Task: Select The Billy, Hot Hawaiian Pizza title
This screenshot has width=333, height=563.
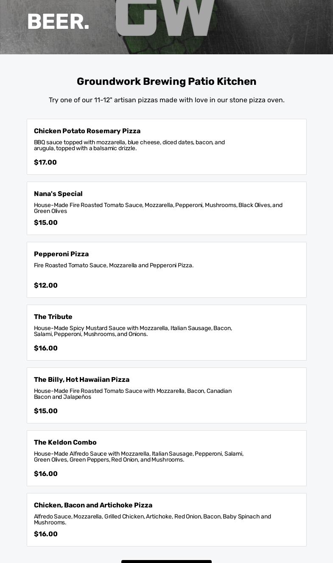Action: pyautogui.click(x=81, y=380)
